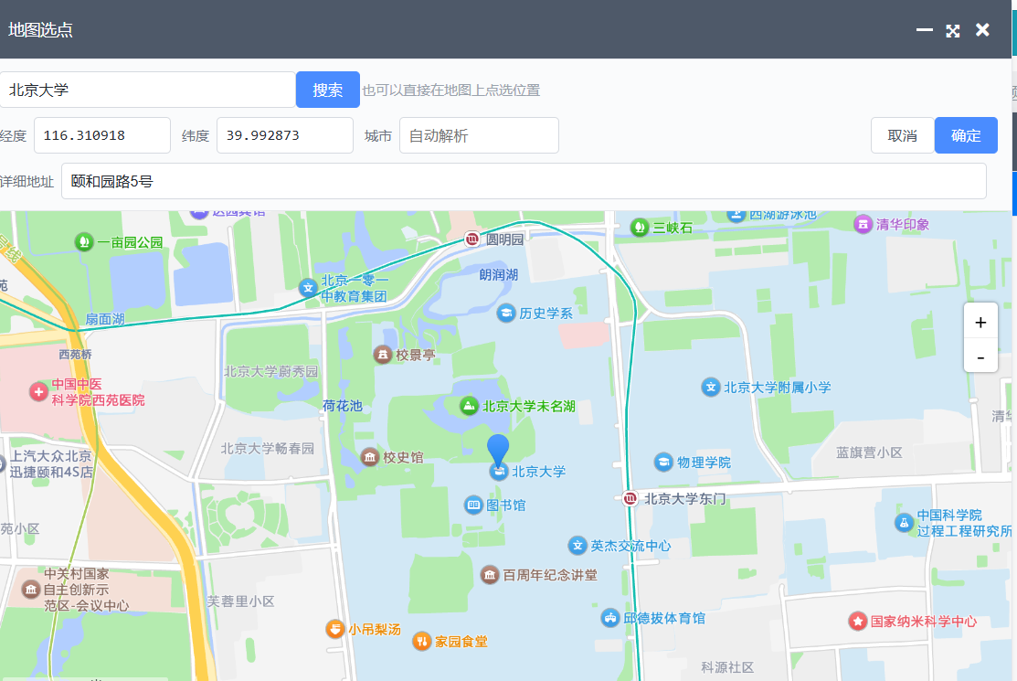Click the 芙蓉里小区 label
This screenshot has width=1017, height=681.
[240, 601]
